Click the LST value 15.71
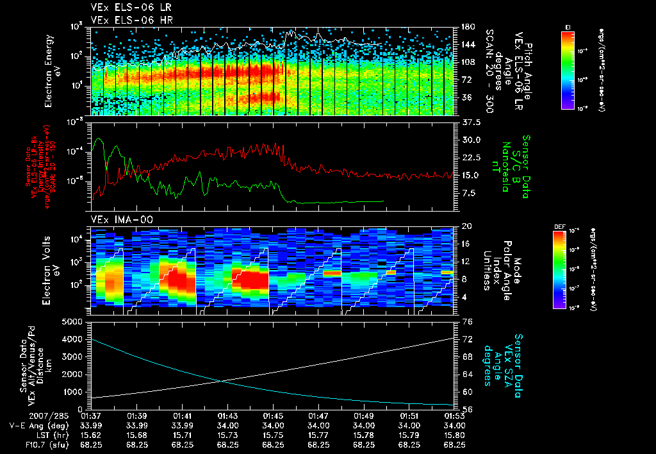Screen dimensions: 656x454 (182, 435)
